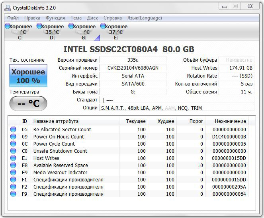Screen dimensions: 264x218
Task: Click hex value 00000000205A
Action: (x=229, y=187)
